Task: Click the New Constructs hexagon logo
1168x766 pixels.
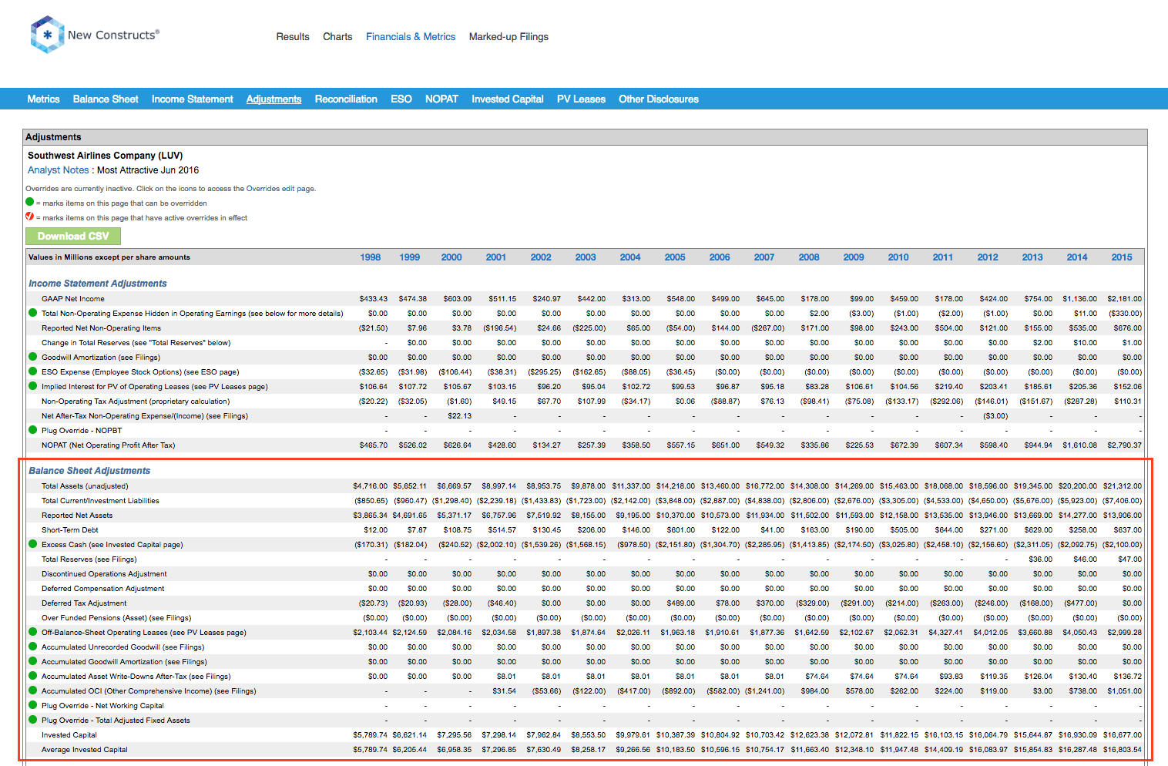Action: click(47, 35)
